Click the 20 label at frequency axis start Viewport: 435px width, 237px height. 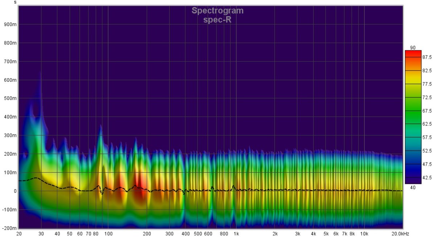point(19,233)
